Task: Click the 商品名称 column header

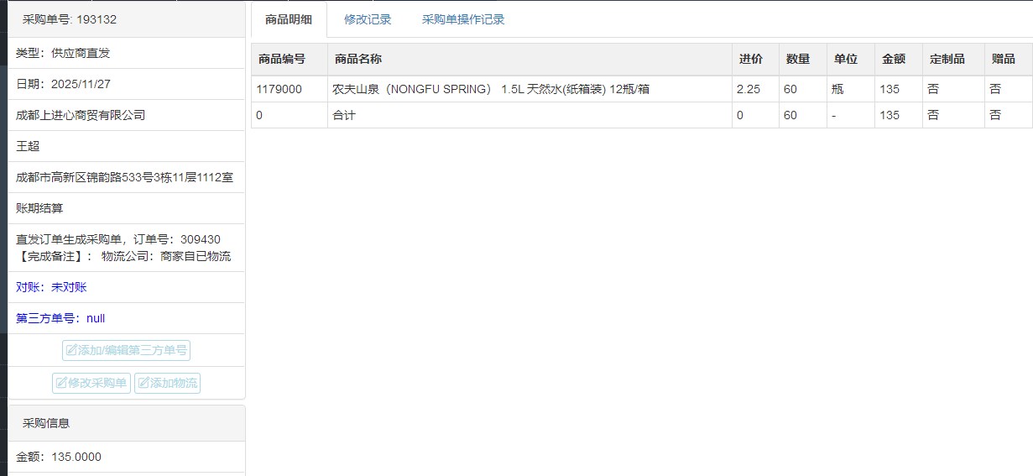Action: coord(358,60)
